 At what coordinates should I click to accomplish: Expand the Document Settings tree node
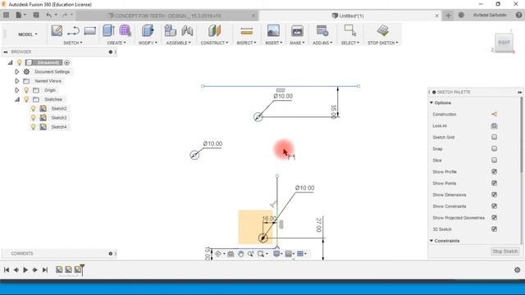click(16, 71)
